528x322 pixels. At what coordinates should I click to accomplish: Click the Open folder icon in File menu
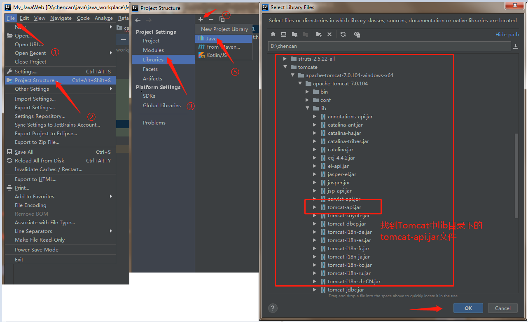(10, 36)
